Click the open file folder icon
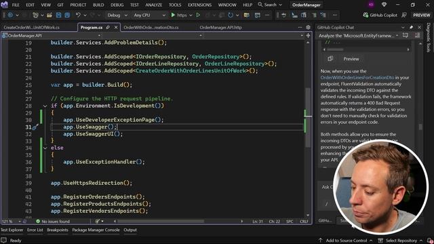Viewport: 434px width, 244px height. coord(50,15)
